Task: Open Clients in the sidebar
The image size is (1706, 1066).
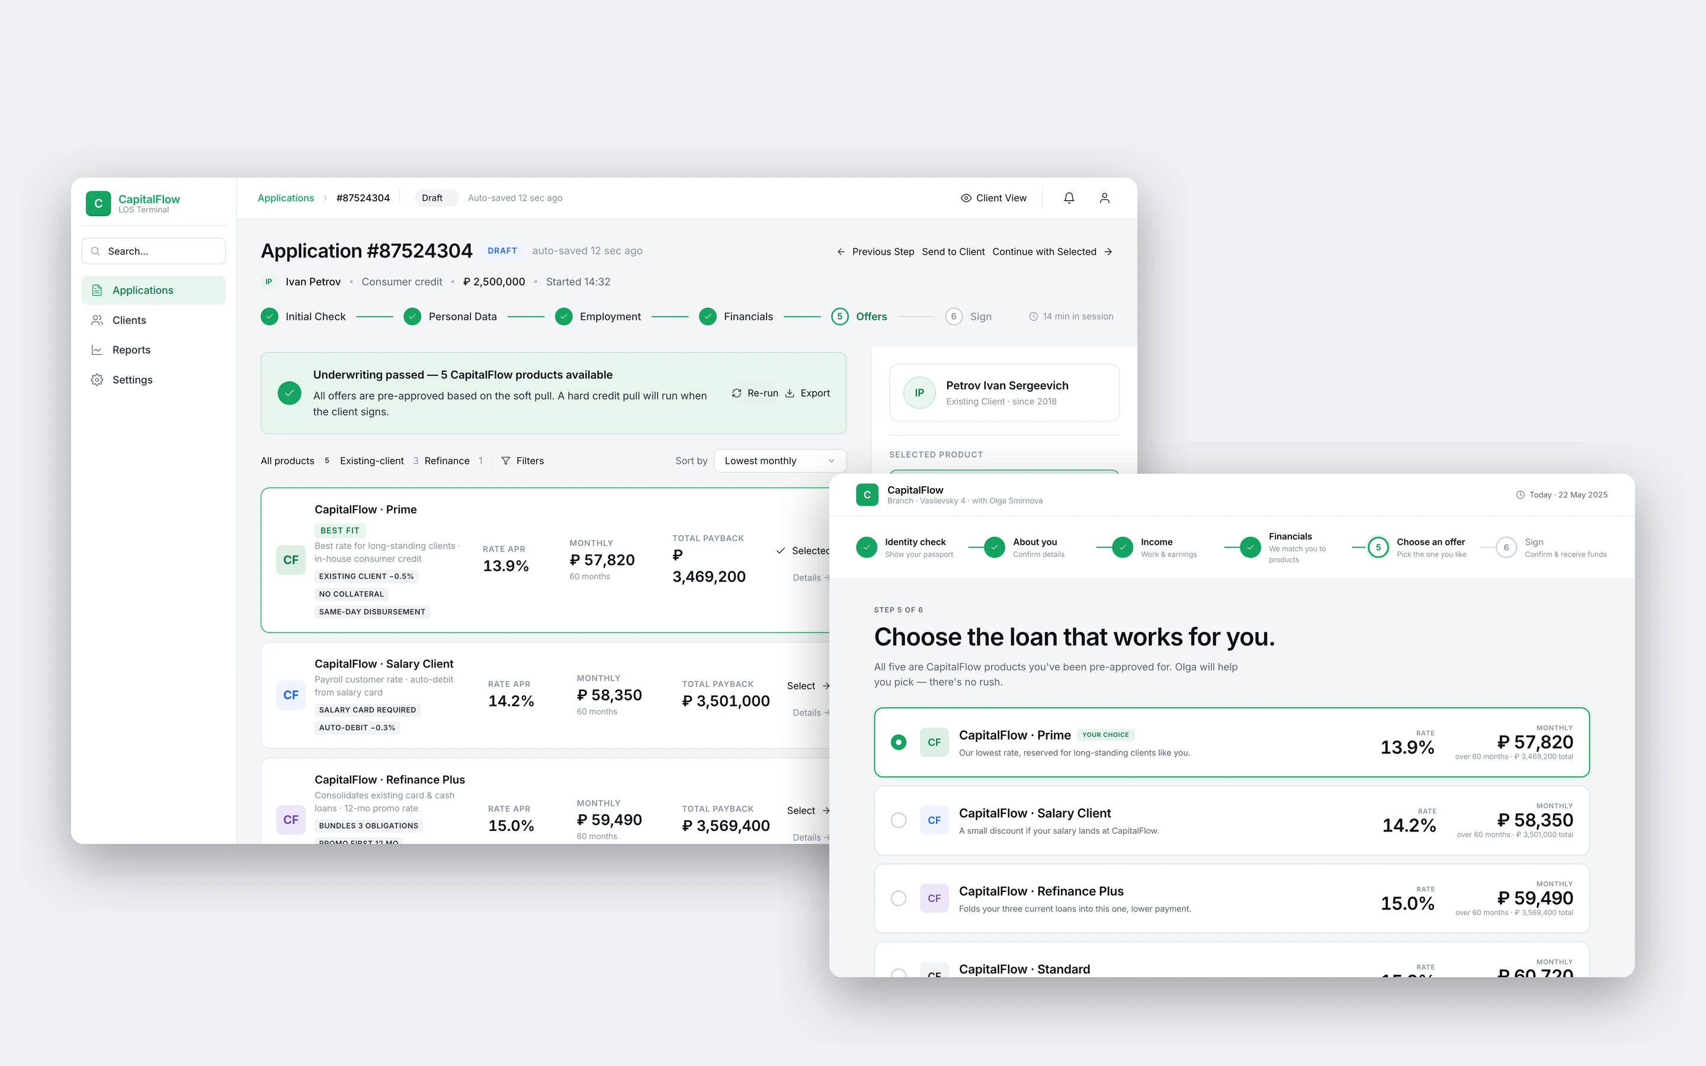Action: tap(153, 320)
